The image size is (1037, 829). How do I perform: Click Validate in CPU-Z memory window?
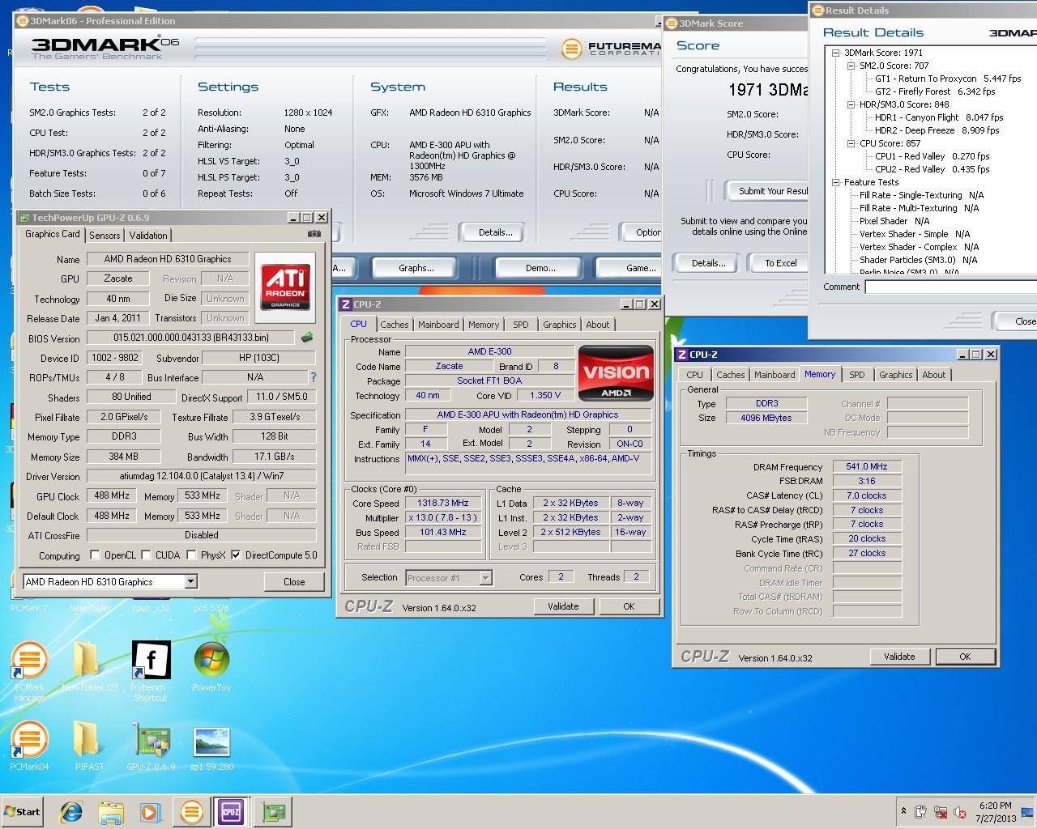click(899, 657)
